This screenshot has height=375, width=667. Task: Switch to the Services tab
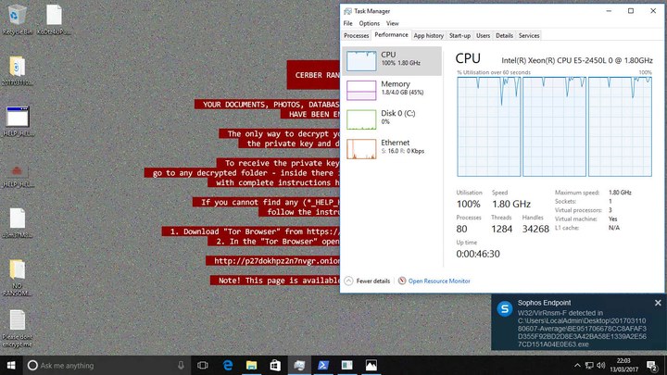(x=529, y=36)
